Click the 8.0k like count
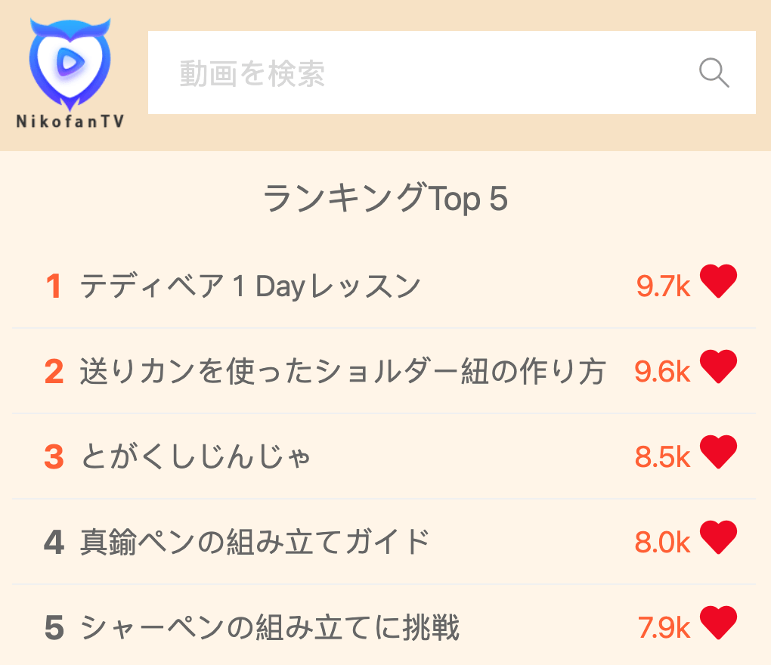The height and width of the screenshot is (665, 771). tap(662, 543)
